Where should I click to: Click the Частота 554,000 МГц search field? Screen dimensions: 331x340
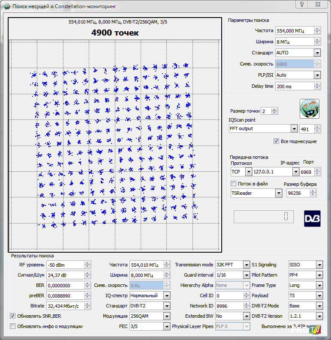[294, 30]
